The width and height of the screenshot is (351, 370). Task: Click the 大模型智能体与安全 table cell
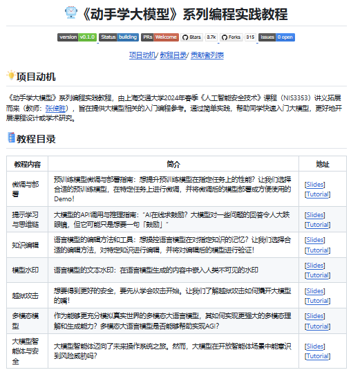point(28,351)
